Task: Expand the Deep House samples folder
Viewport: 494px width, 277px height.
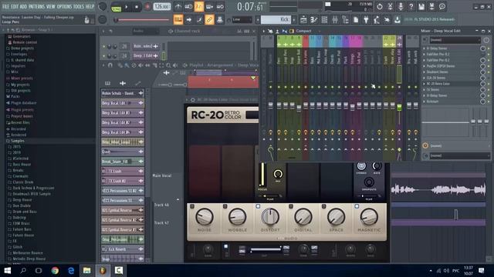Action: coord(22,200)
